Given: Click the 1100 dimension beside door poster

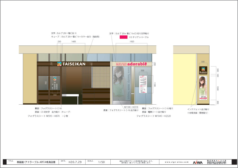Looking at the screenshot, I should [x=155, y=85].
